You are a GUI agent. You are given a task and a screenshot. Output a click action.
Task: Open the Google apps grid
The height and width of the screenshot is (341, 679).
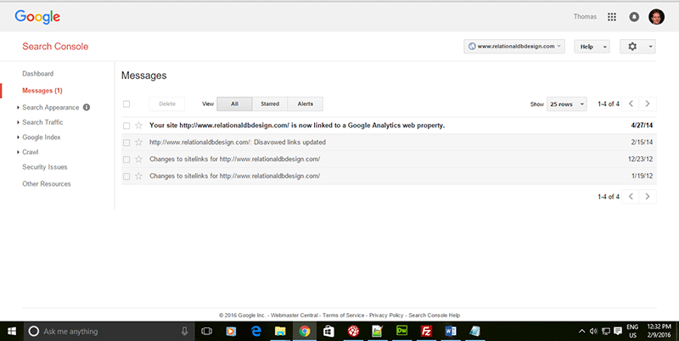(611, 17)
